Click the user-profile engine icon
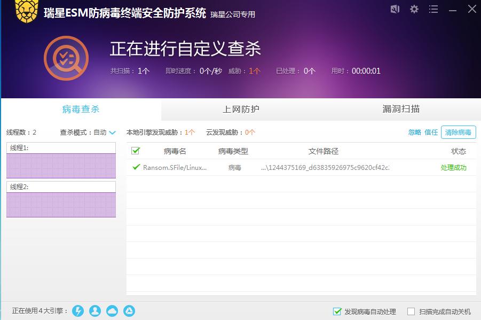 95,311
